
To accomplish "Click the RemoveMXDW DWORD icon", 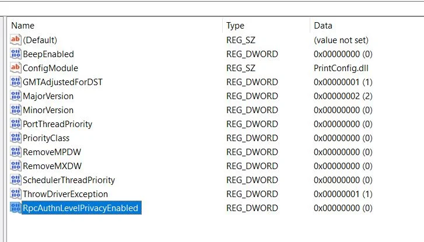I will pos(16,166).
